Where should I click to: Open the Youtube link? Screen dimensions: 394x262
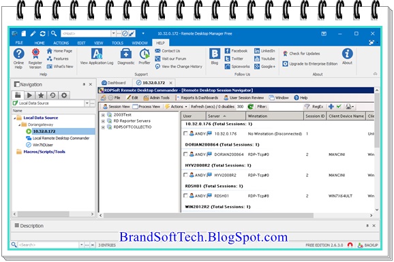click(x=264, y=59)
